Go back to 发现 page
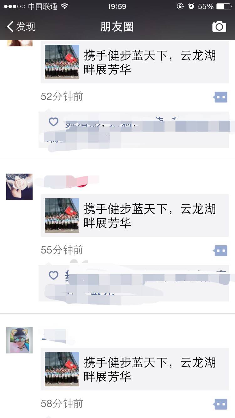Screen dimensions: 235x418 tap(21, 27)
